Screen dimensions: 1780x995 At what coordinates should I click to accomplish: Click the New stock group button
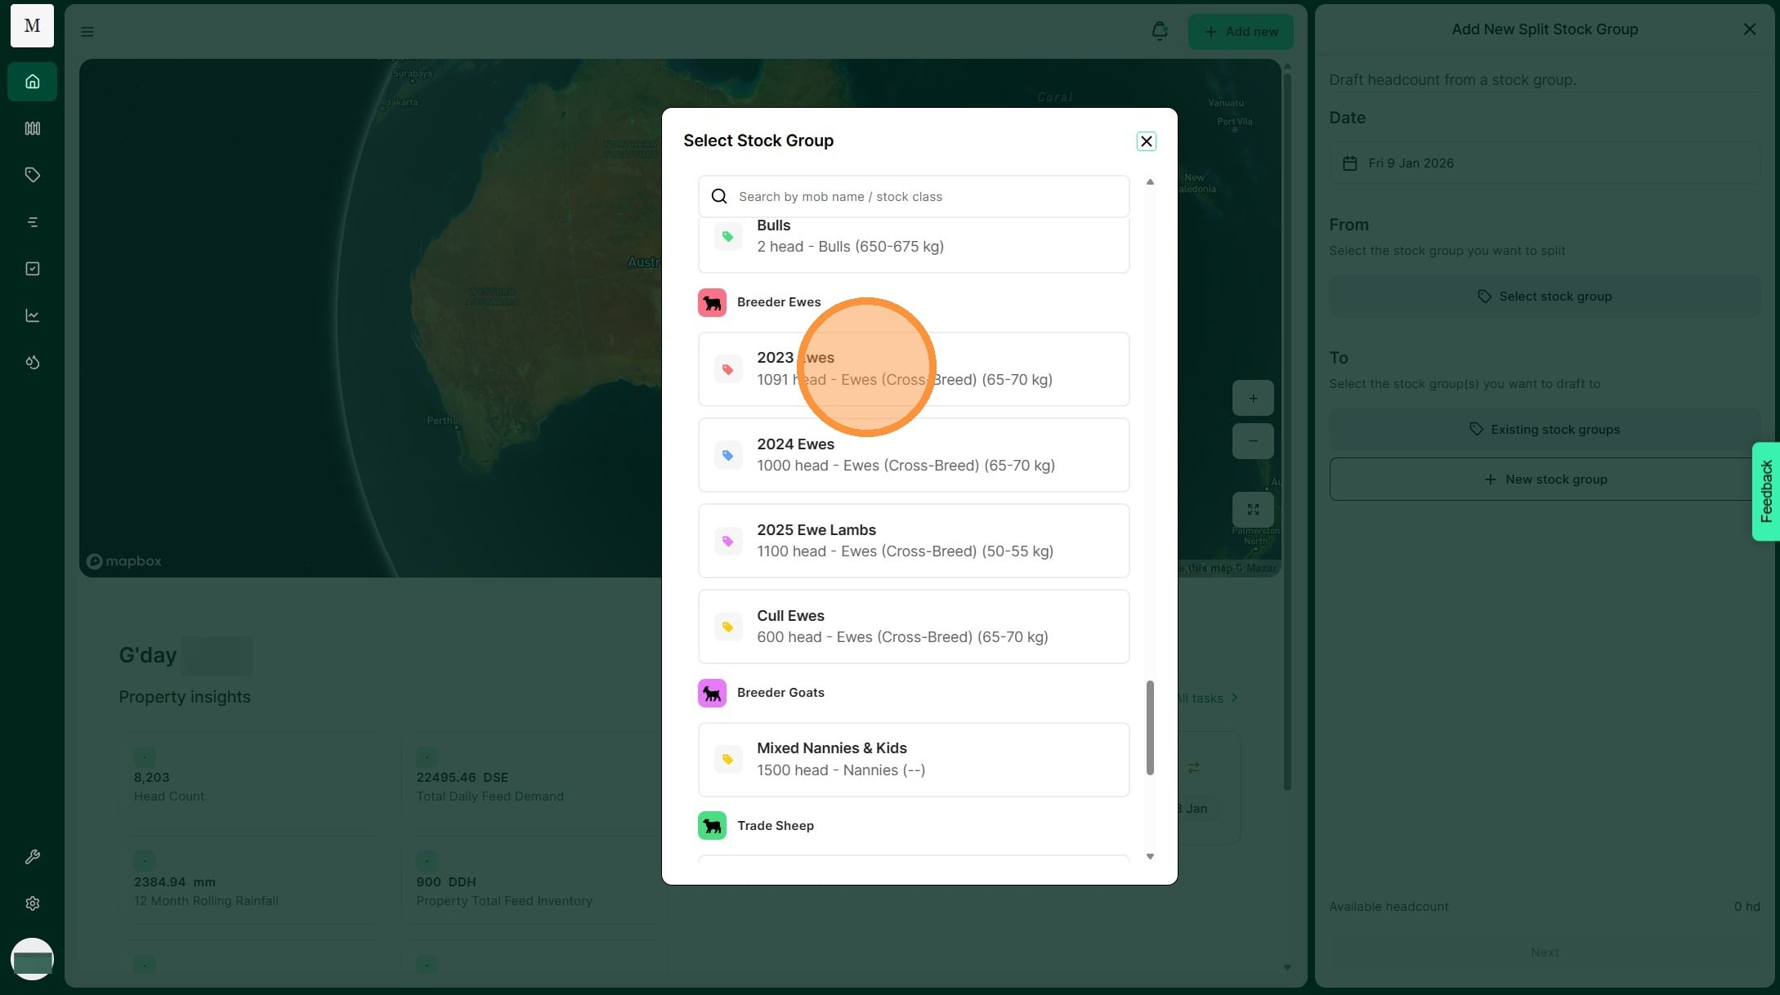[x=1544, y=480]
